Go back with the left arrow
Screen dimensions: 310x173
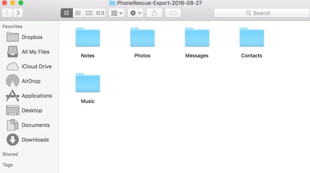7,13
